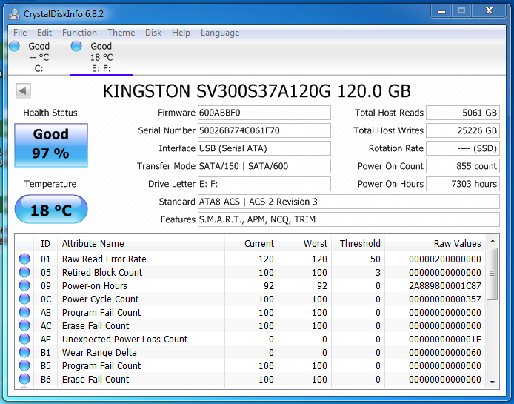This screenshot has width=514, height=404.
Task: Open the Language menu
Action: [220, 33]
